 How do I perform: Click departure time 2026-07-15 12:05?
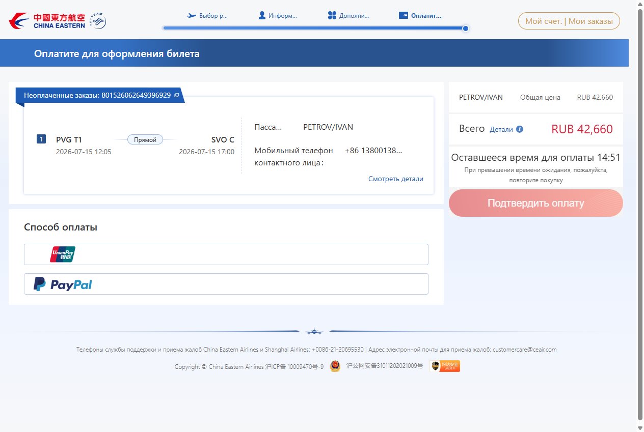pyautogui.click(x=84, y=152)
